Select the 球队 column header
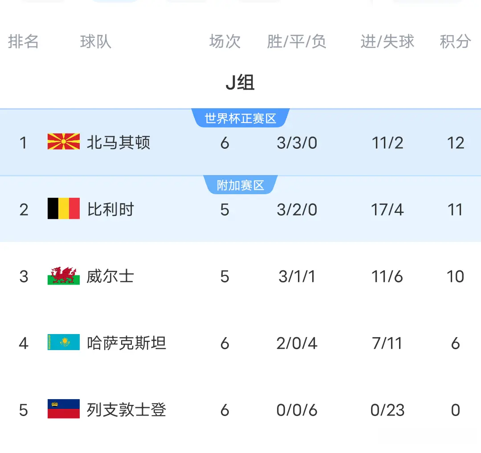 pyautogui.click(x=95, y=42)
